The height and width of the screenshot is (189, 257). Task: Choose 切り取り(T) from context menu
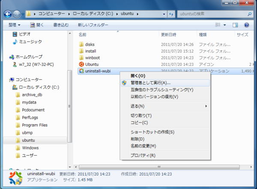point(165,116)
